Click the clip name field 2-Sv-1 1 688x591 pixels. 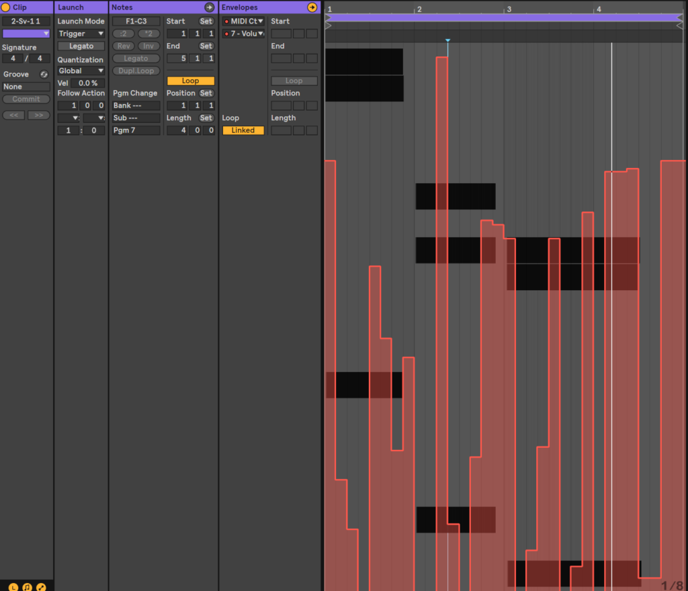pyautogui.click(x=26, y=21)
